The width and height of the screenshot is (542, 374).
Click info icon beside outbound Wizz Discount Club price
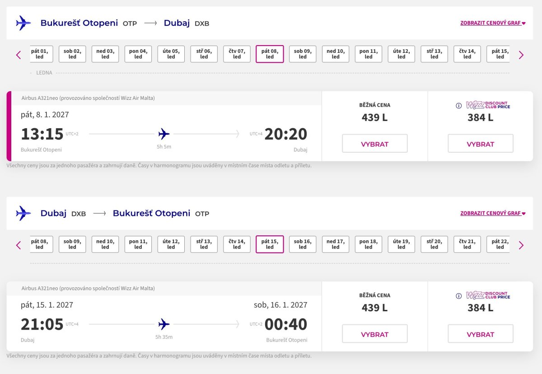point(458,106)
